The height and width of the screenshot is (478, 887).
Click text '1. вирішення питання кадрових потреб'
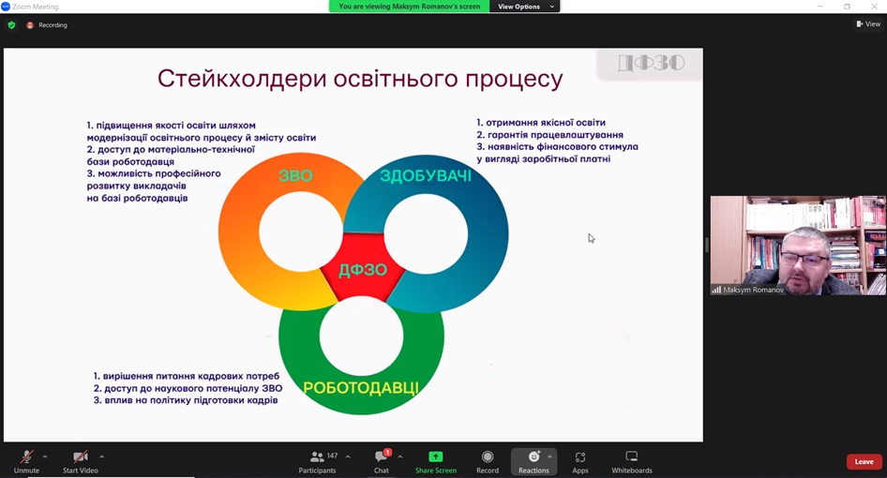point(186,376)
